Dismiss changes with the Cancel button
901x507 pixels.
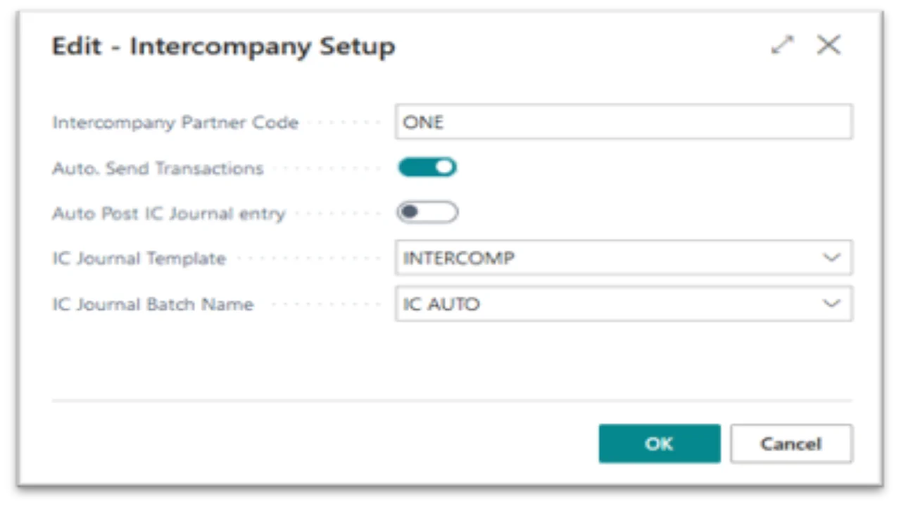[791, 444]
